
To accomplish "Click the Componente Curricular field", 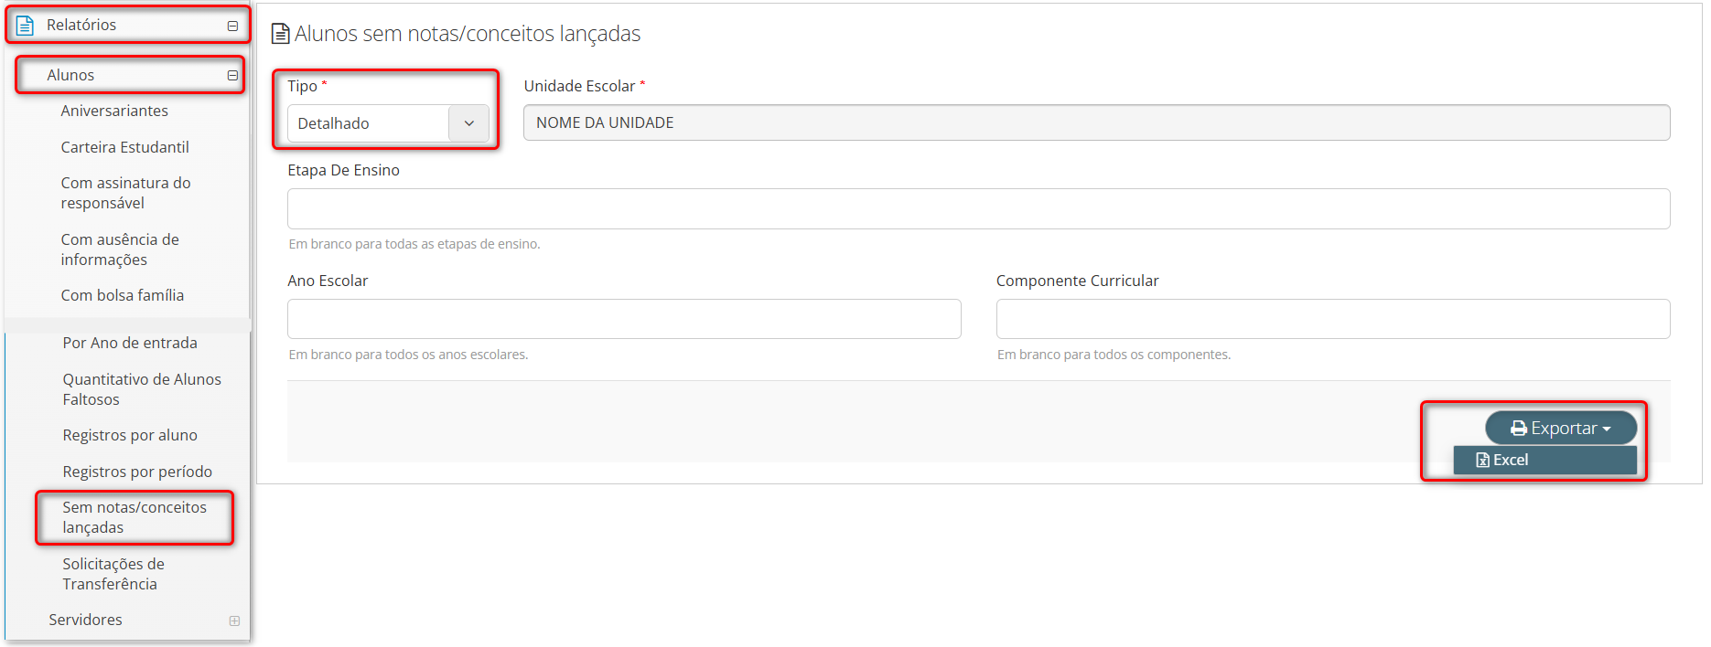I will (x=1332, y=319).
